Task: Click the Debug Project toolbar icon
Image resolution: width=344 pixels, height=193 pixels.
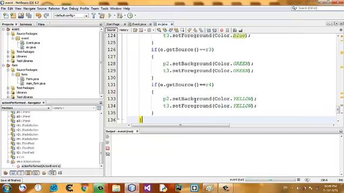Action: tap(120, 16)
